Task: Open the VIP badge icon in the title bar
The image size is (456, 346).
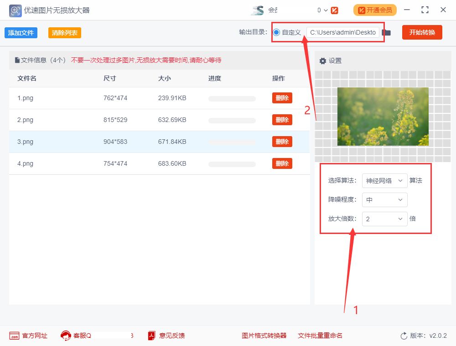Action: point(334,10)
